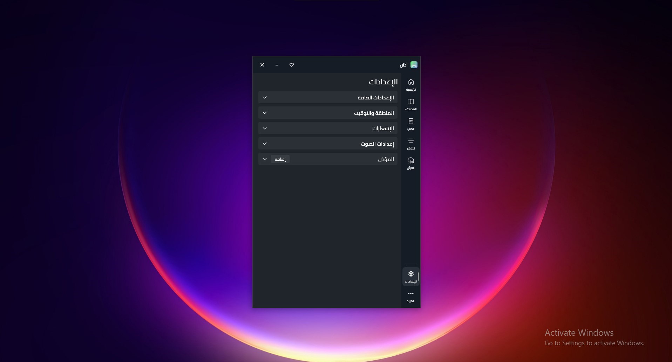Click the heart icon in the title bar
The height and width of the screenshot is (362, 672).
click(292, 65)
